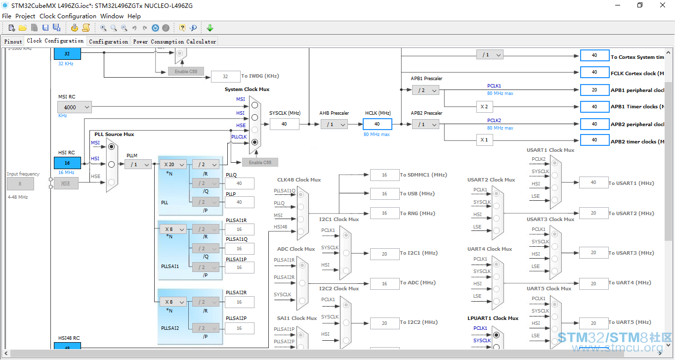This screenshot has height=360, width=675.
Task: Select SYSCLK for LPUART1 Clock Mux
Action: click(x=496, y=348)
